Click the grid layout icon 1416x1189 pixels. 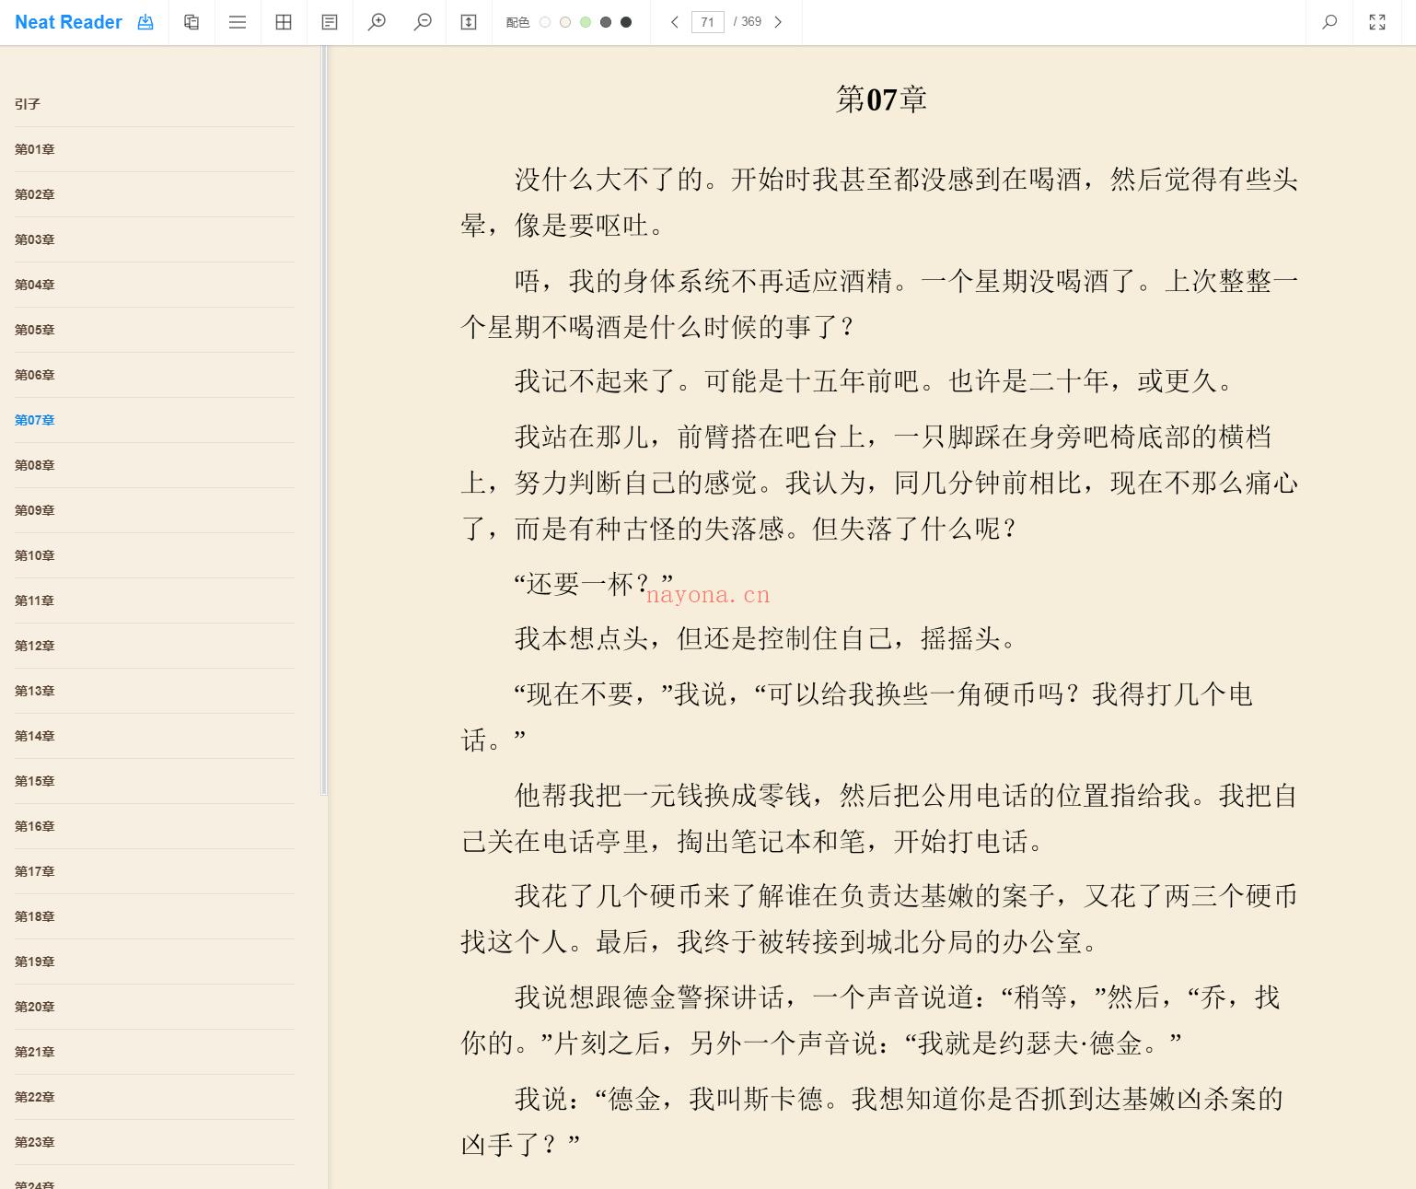(x=284, y=22)
